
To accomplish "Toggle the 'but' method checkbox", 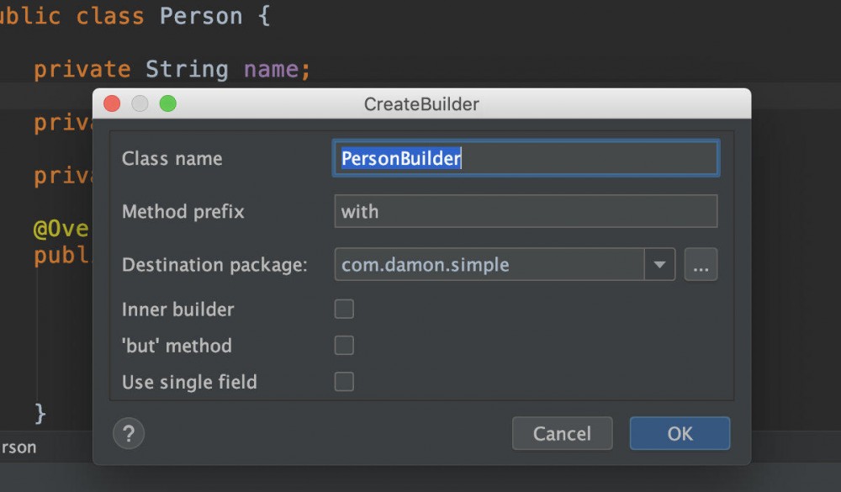I will point(344,346).
